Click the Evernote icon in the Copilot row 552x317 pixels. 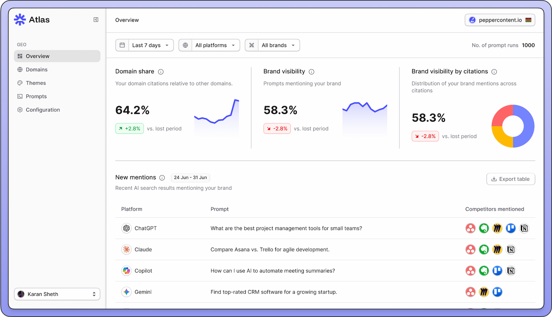click(x=484, y=271)
